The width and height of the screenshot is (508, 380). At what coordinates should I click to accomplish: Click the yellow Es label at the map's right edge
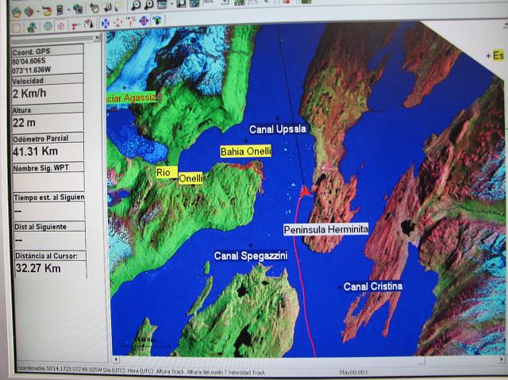(498, 56)
